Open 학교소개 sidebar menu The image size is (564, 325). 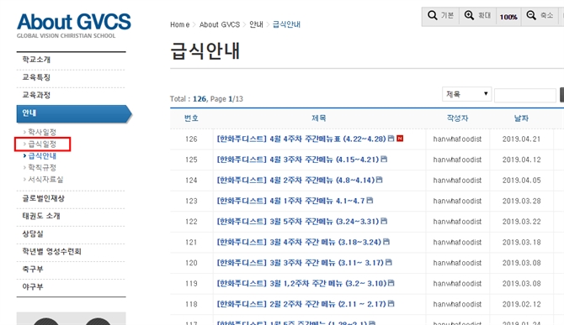[36, 60]
